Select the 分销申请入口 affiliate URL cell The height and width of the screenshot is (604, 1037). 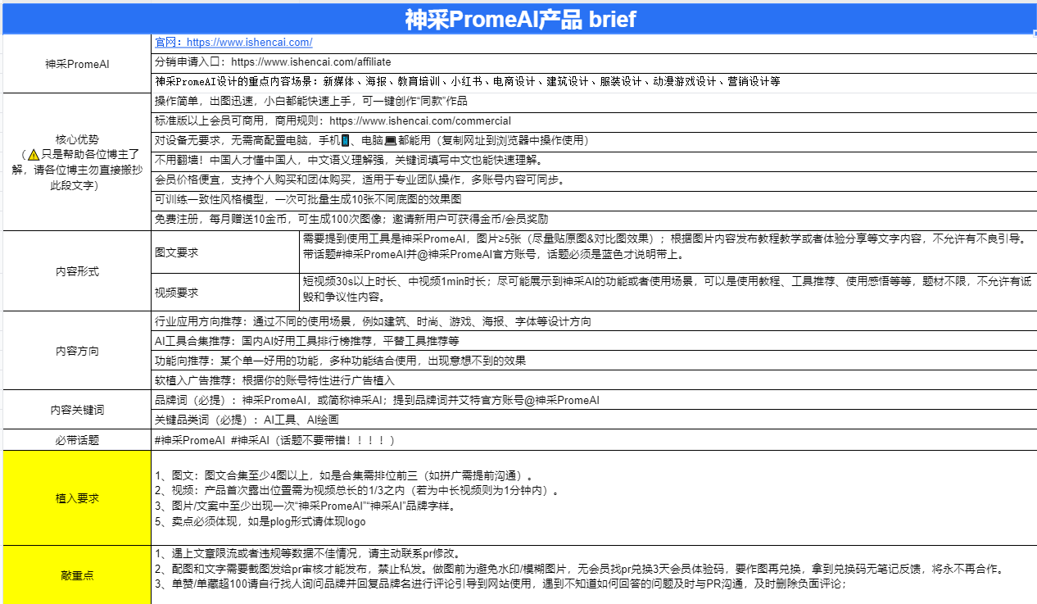[595, 62]
